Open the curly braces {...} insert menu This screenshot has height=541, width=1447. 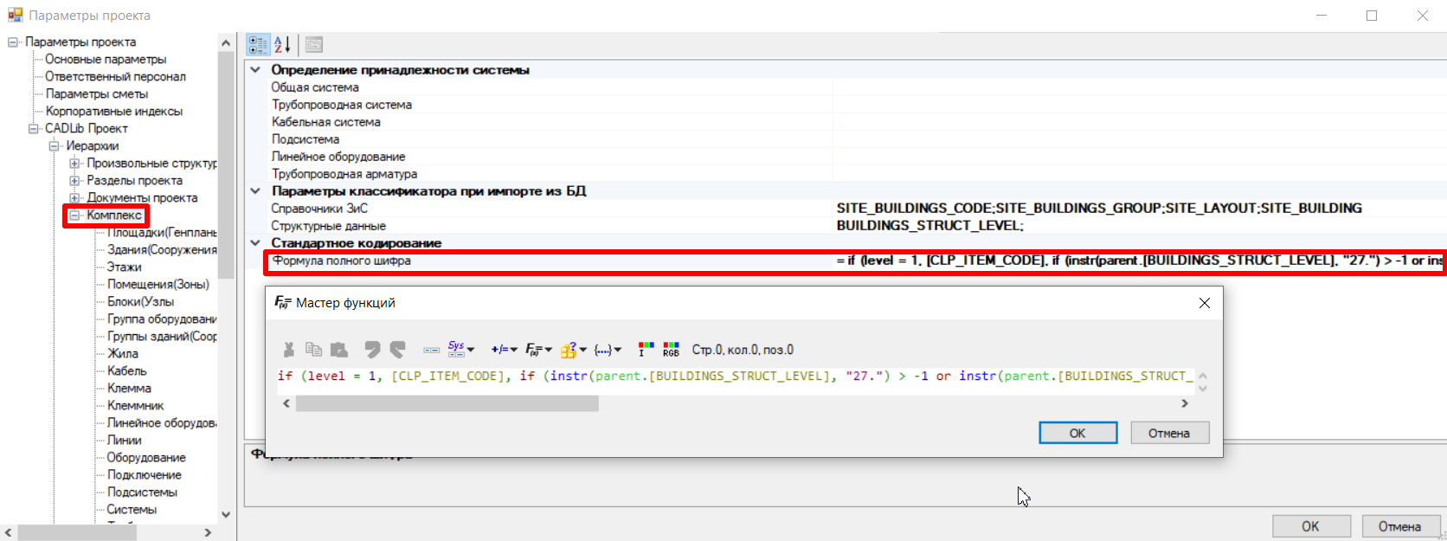pos(607,350)
